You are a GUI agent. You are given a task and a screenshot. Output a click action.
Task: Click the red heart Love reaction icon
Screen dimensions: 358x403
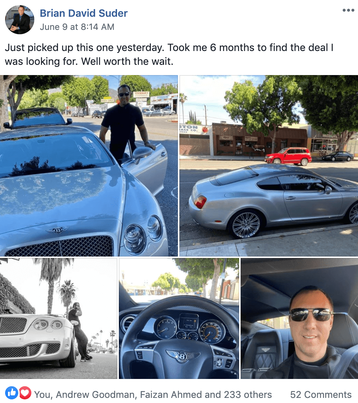[25, 393]
